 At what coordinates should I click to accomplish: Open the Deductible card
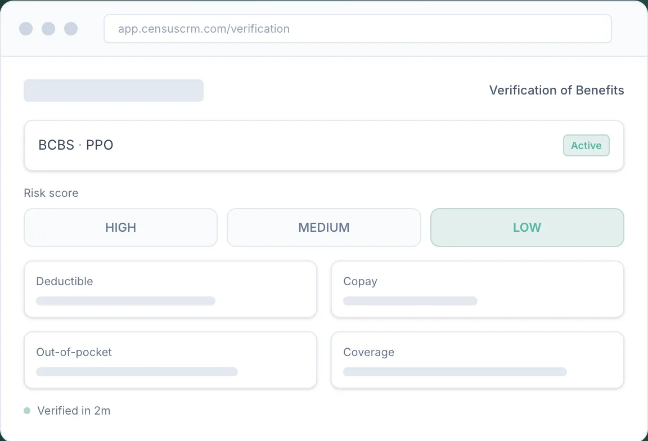(170, 289)
